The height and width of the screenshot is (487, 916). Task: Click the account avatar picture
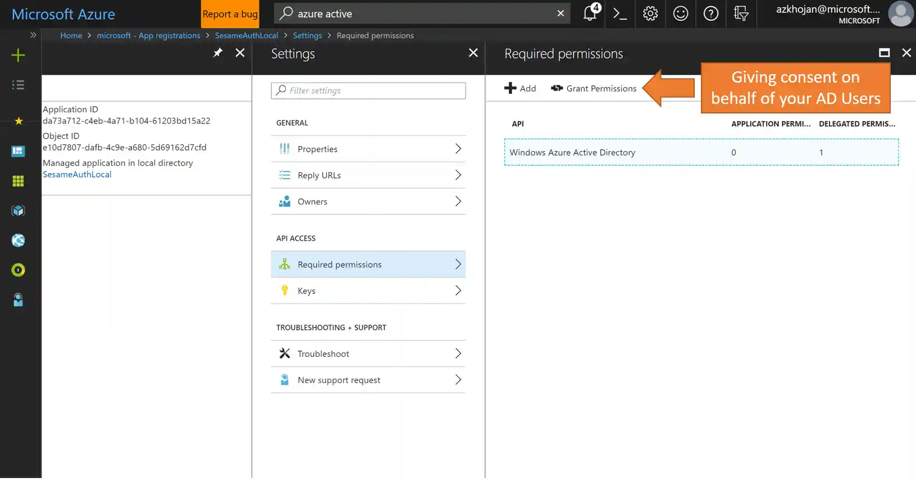901,13
